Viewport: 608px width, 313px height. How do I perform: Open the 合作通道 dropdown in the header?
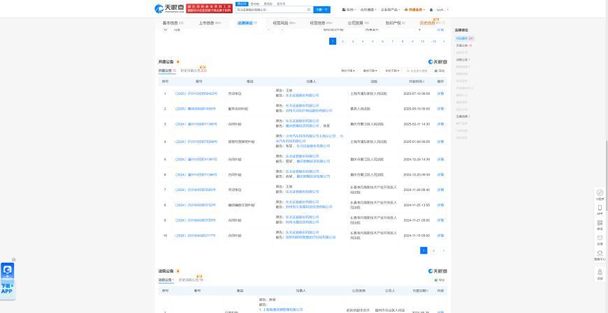(367, 10)
